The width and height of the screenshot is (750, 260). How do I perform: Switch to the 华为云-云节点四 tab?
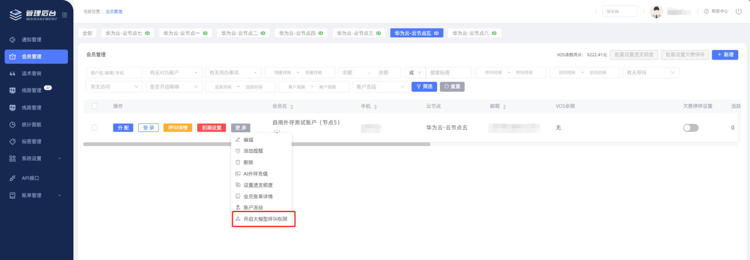point(301,33)
